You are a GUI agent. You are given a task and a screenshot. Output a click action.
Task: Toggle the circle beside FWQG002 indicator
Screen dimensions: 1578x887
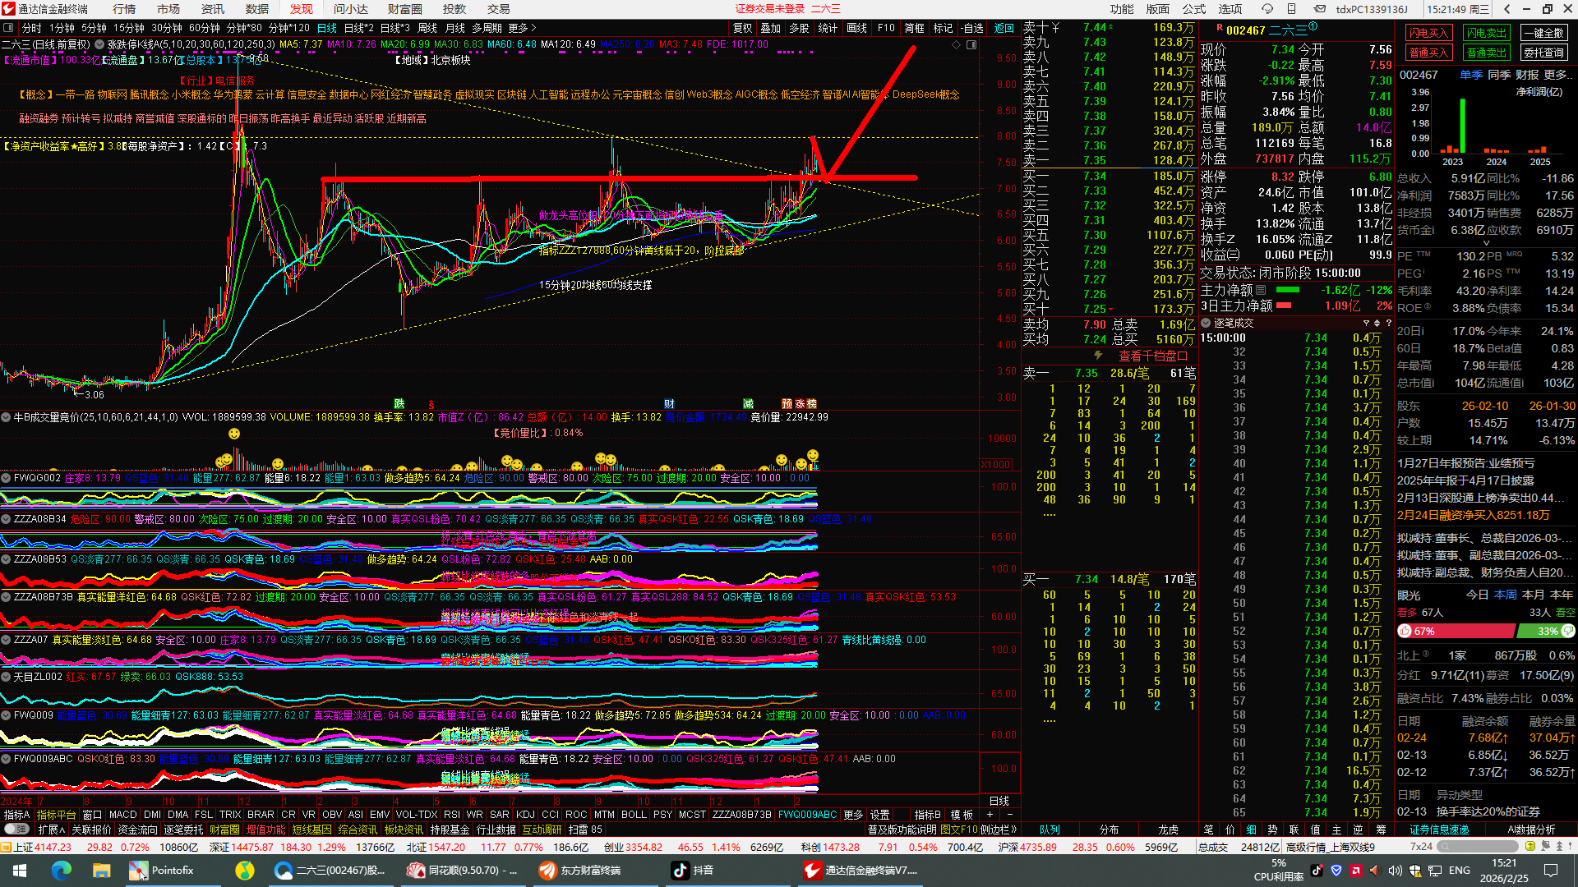tap(7, 478)
